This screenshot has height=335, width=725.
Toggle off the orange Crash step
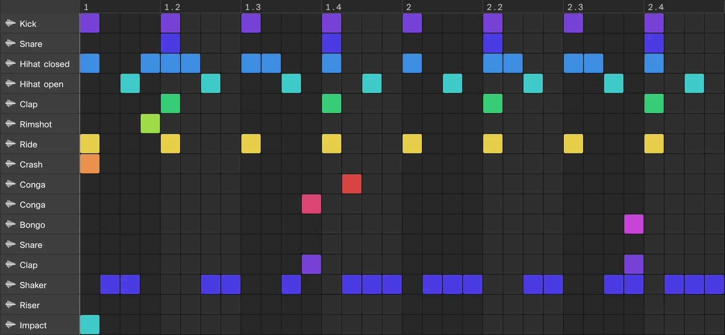click(x=90, y=164)
